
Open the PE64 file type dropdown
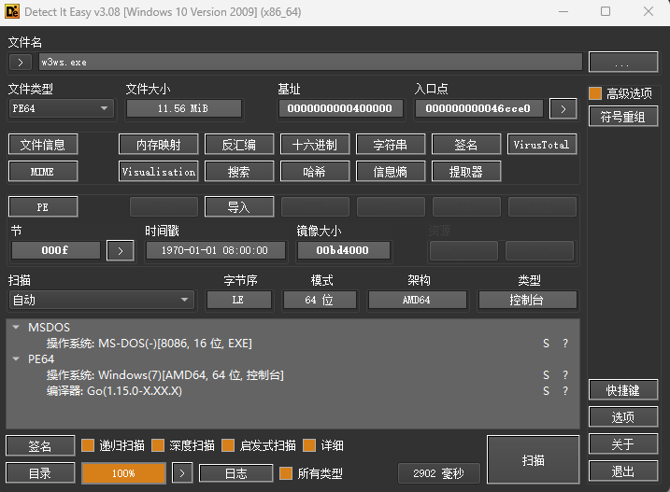[x=61, y=109]
